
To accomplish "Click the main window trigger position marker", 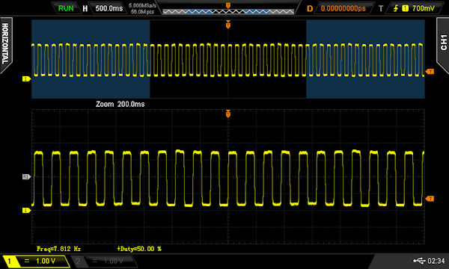I will coord(228,25).
